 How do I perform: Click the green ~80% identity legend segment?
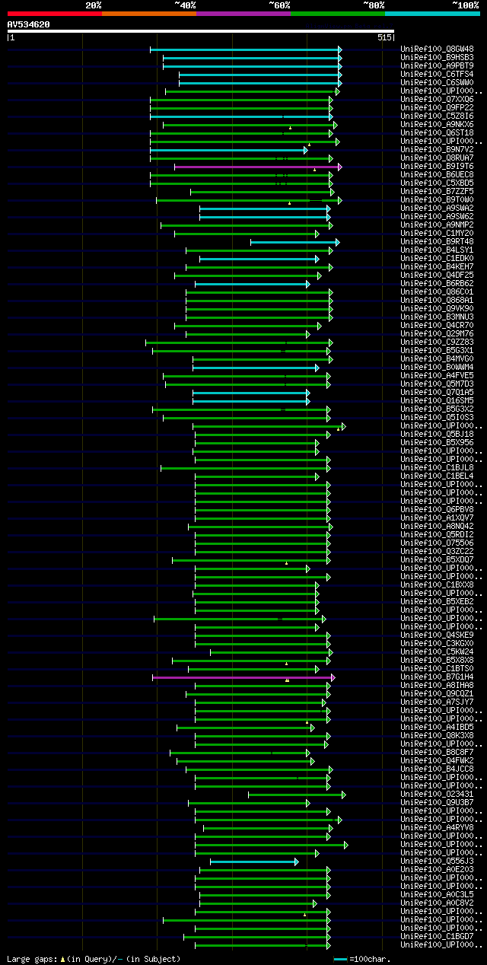[x=337, y=14]
